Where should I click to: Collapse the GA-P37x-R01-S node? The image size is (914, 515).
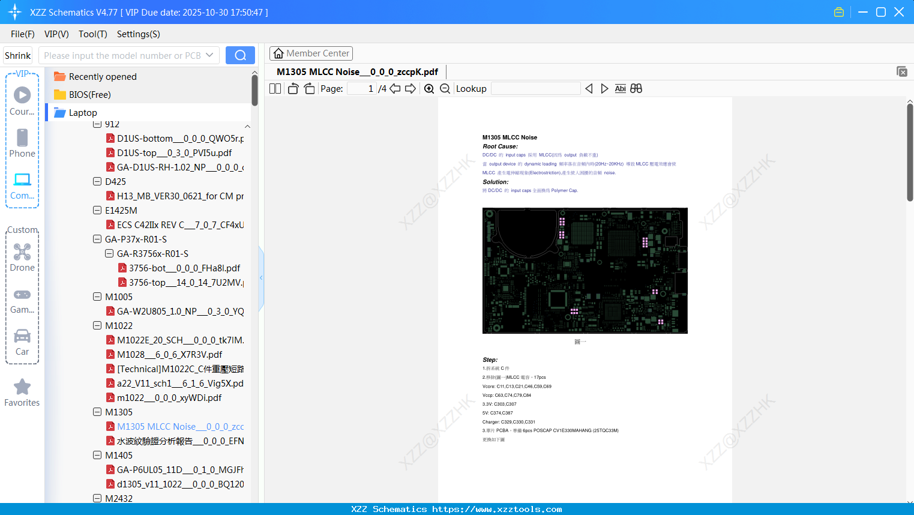(x=97, y=239)
